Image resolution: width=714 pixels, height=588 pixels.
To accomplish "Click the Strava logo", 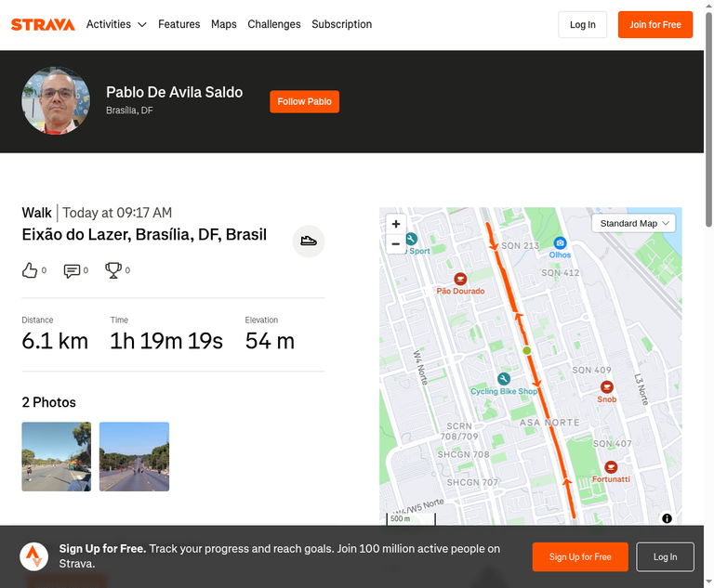I will tap(43, 24).
